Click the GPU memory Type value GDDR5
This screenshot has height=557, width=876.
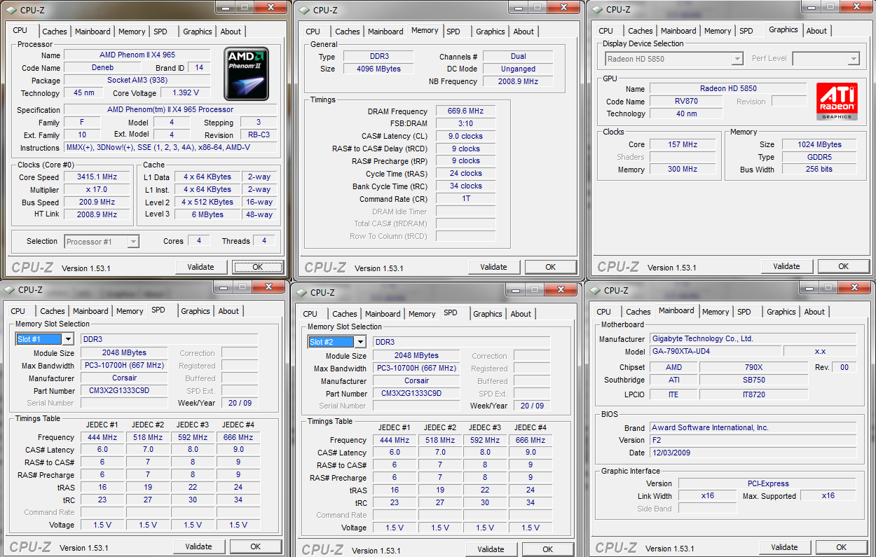819,157
